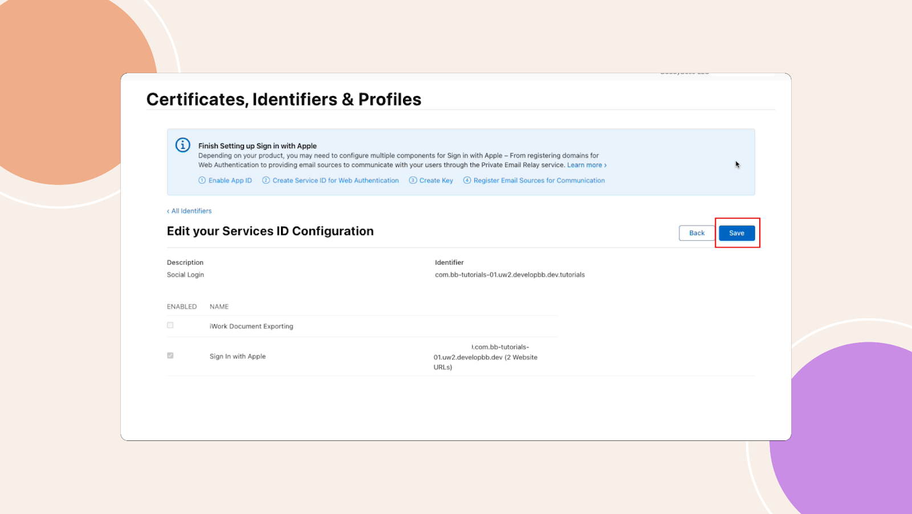The height and width of the screenshot is (514, 912).
Task: Toggle the iWork Document Exporting checkbox
Action: (x=170, y=325)
